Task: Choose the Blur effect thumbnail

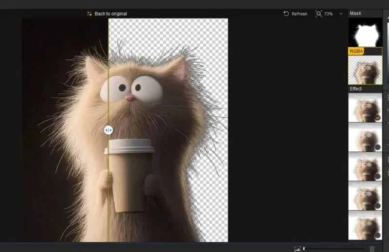Action: 365,166
